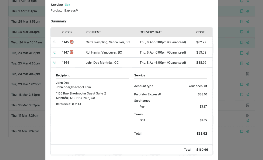263x160 pixels.
Task: Select the Thu 1 Apr 1:54pm shipment row
Action: [27, 11]
